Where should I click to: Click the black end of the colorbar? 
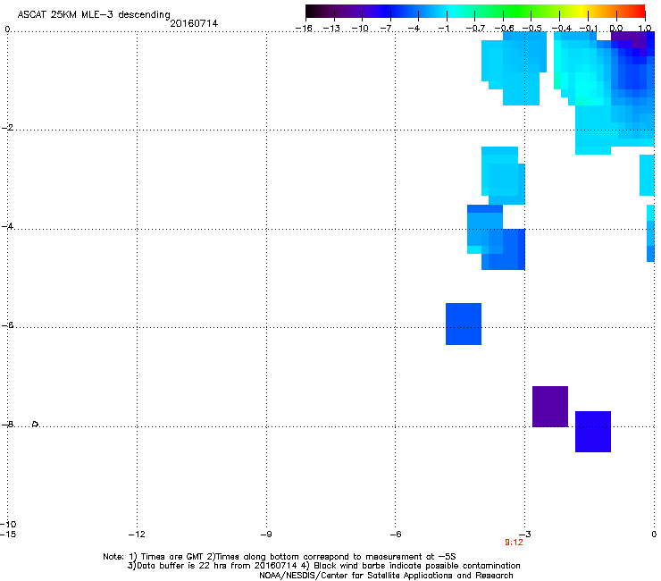(312, 11)
